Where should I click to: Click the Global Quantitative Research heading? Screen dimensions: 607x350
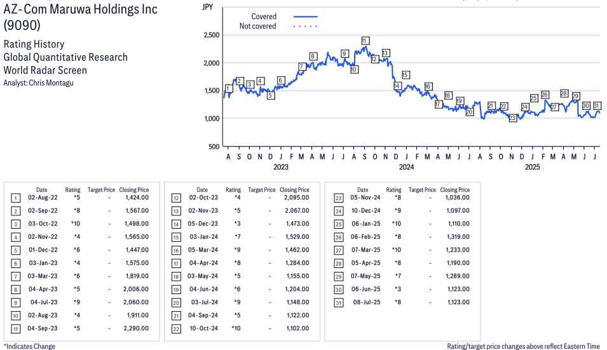(65, 57)
